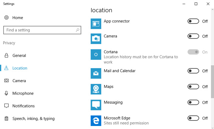
Task: Open Microphone privacy settings
Action: pos(23,93)
